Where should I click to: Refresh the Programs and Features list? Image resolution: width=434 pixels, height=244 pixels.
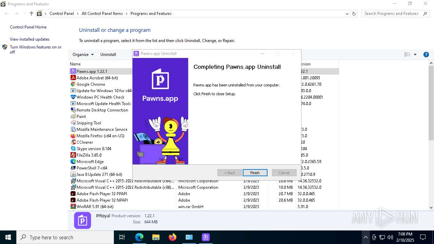(354, 14)
